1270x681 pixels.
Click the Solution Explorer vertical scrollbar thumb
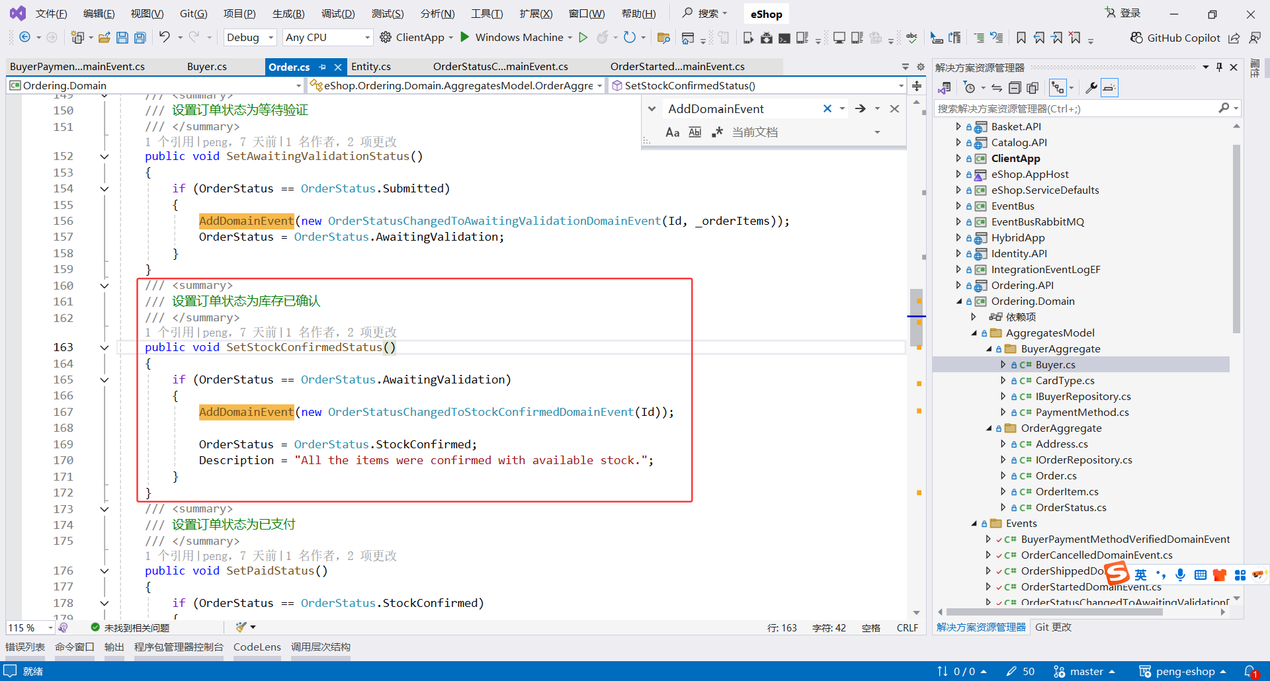1236,238
